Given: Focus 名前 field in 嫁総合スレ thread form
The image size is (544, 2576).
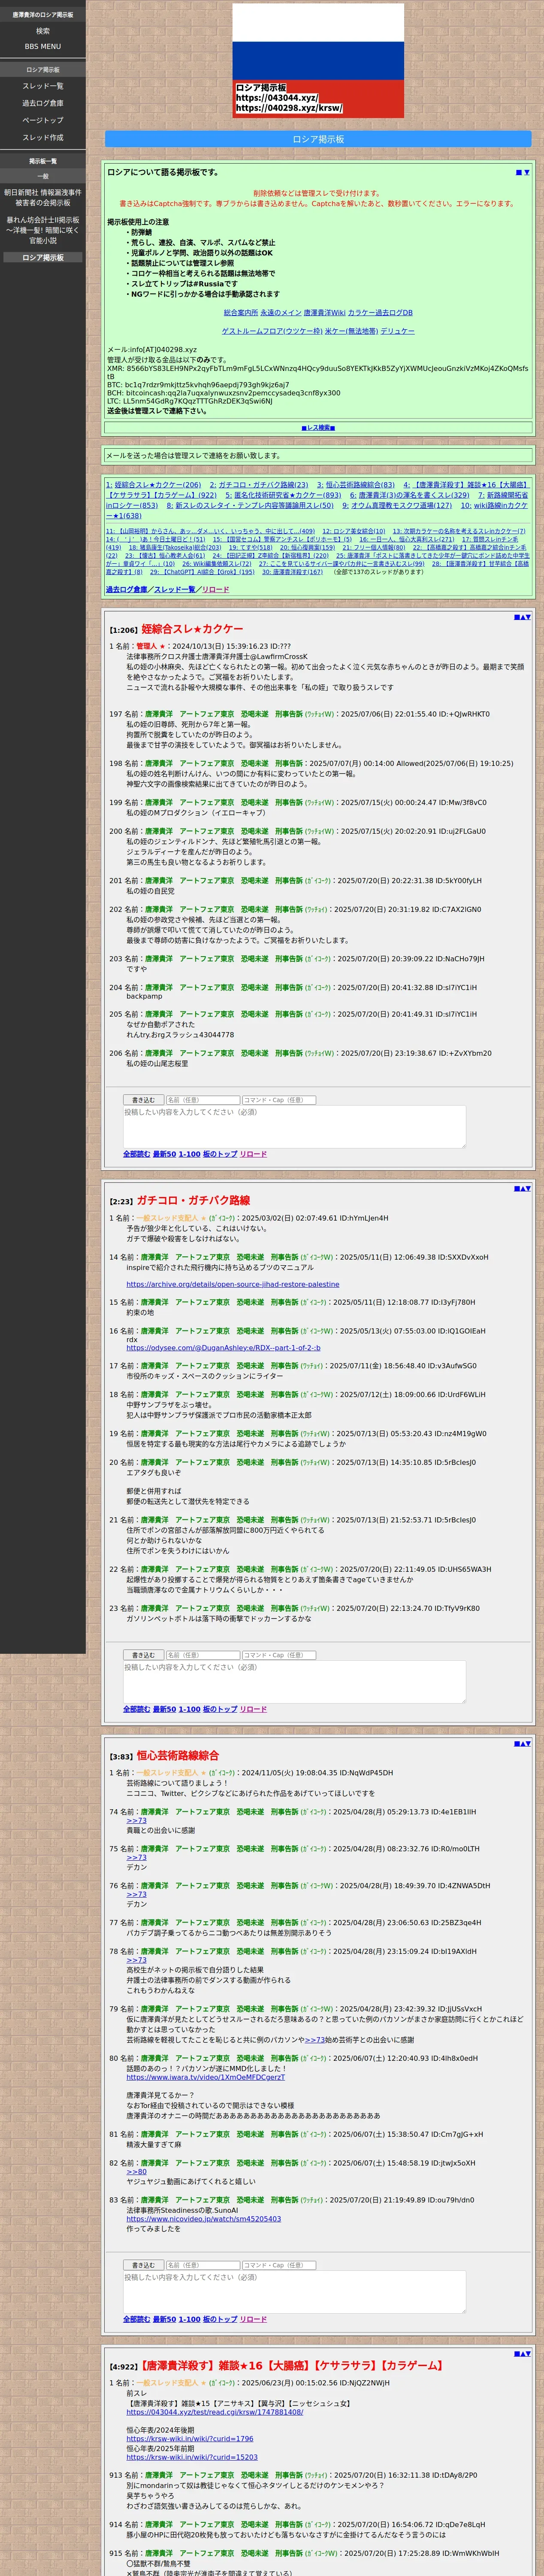Looking at the screenshot, I should [203, 1100].
